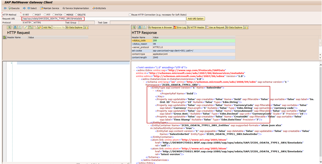Click the details magnifier icon in HTTP Response toolbar
322x164 pixels.
click(x=134, y=27)
